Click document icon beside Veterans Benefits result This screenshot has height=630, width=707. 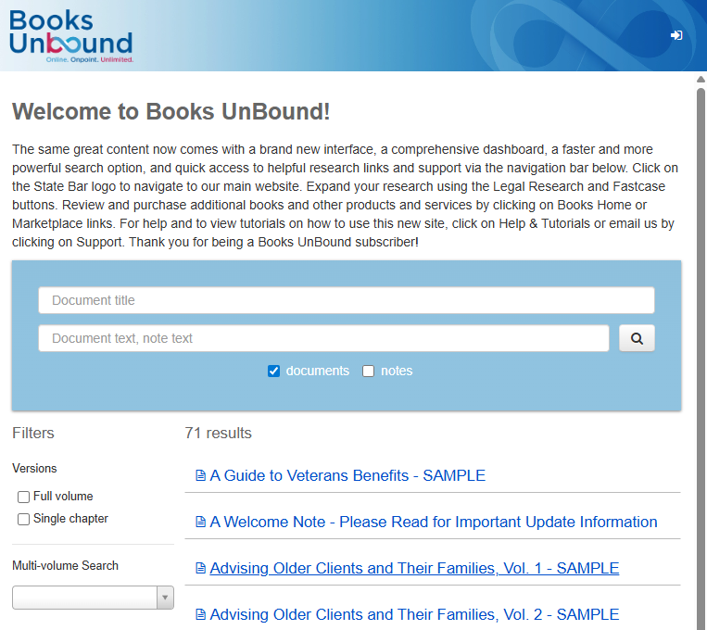200,476
